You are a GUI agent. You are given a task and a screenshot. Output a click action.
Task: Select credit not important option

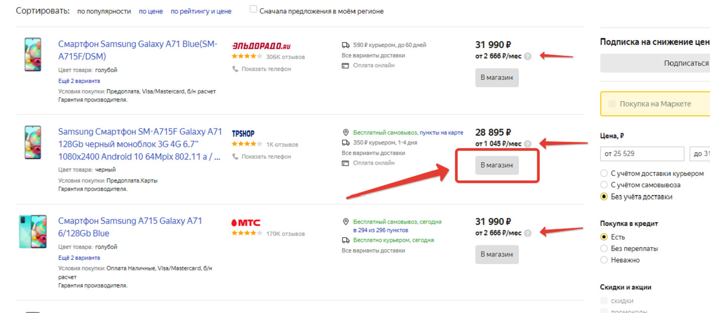[604, 260]
